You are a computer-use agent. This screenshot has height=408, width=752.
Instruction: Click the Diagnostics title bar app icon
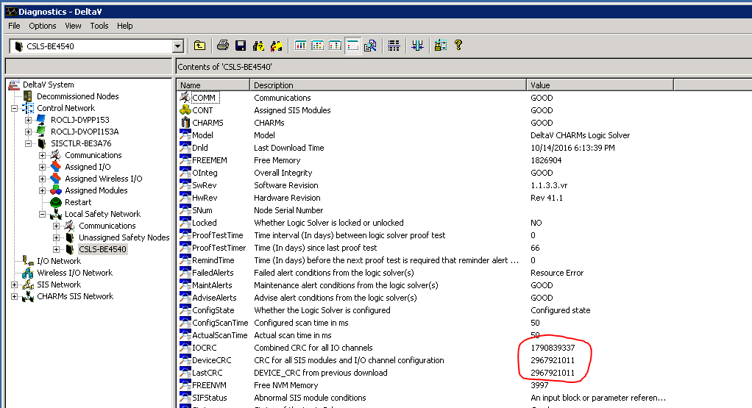point(11,12)
